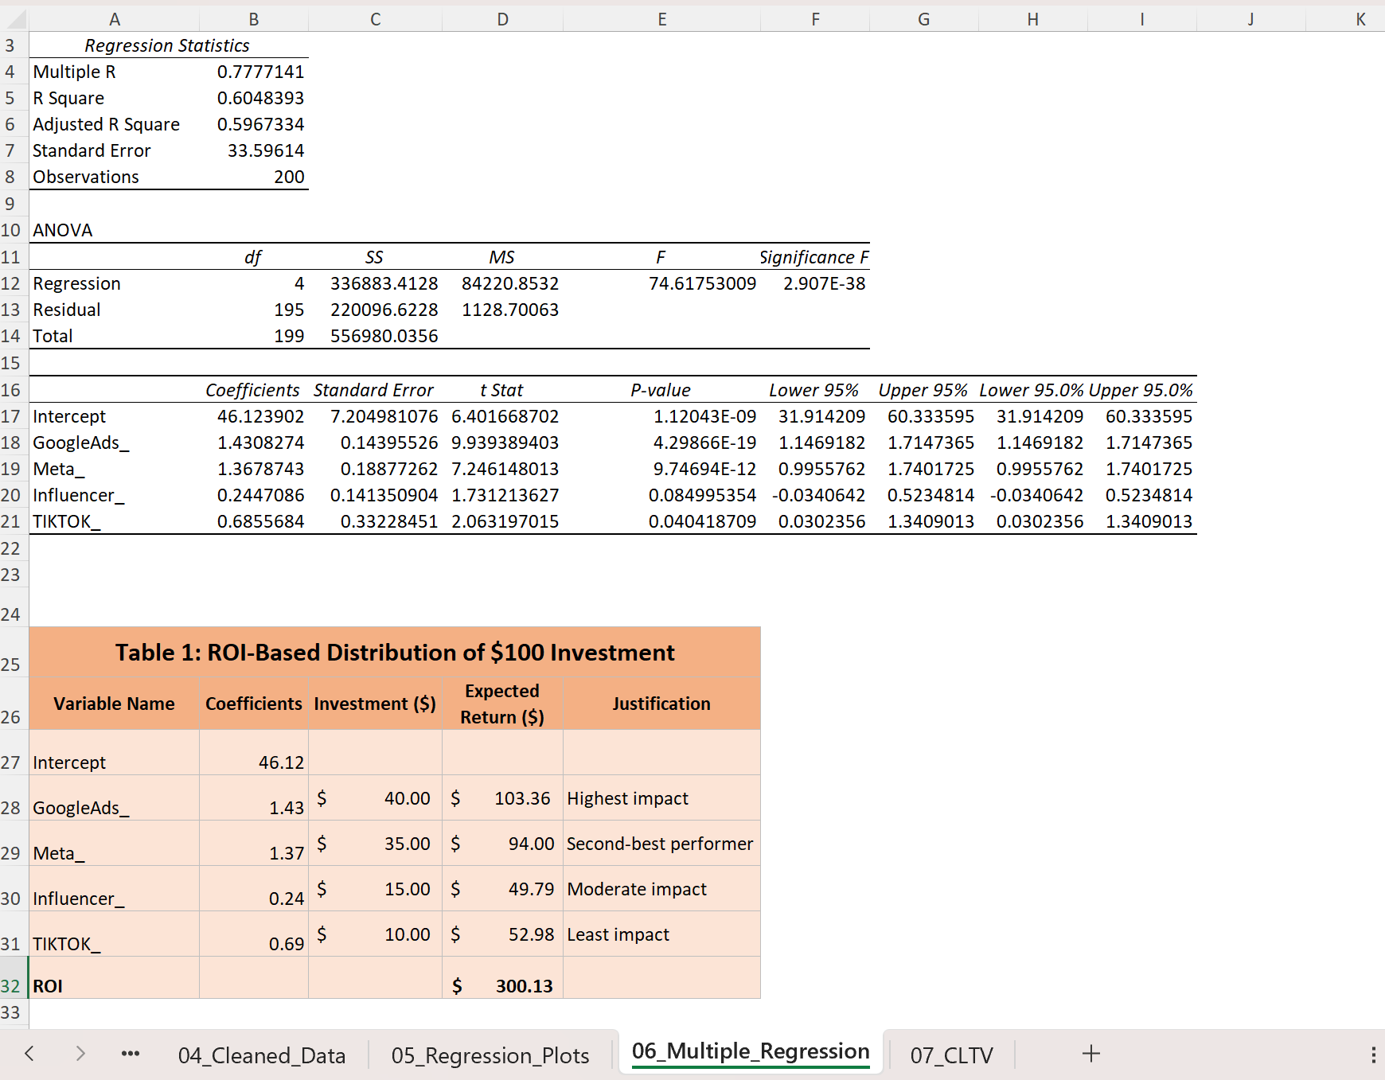Select the 06_Multiple_Regression sheet tab
Image resolution: width=1385 pixels, height=1080 pixels.
click(751, 1052)
